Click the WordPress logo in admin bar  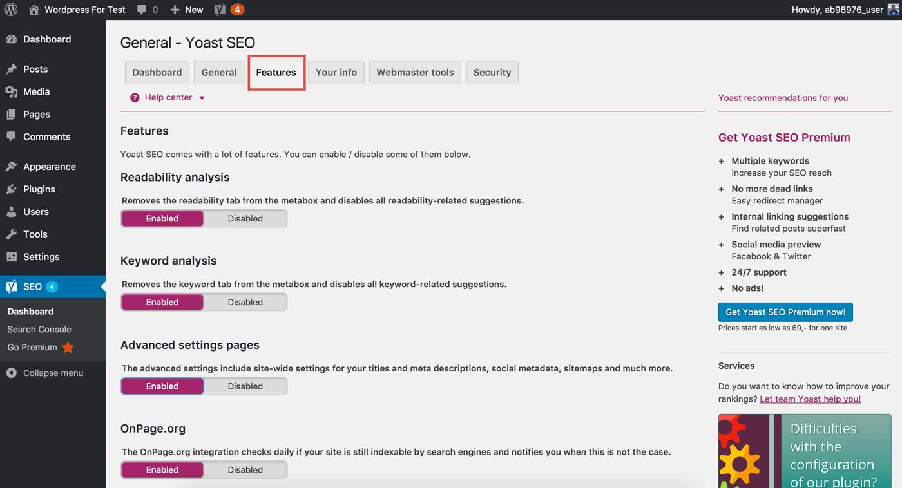11,10
